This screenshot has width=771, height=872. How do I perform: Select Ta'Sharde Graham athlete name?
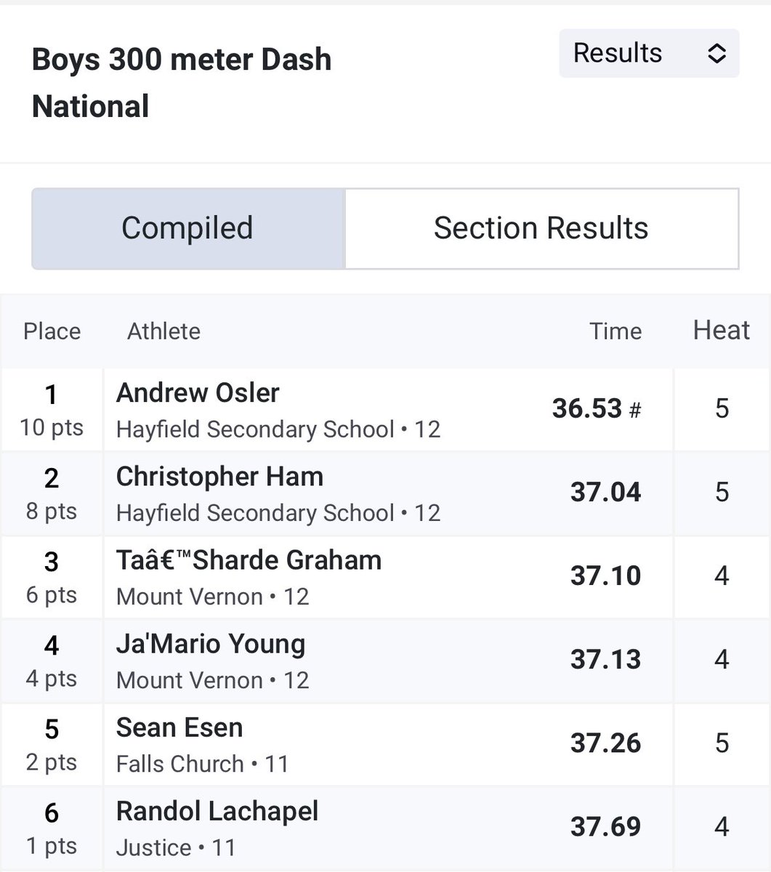(x=249, y=560)
